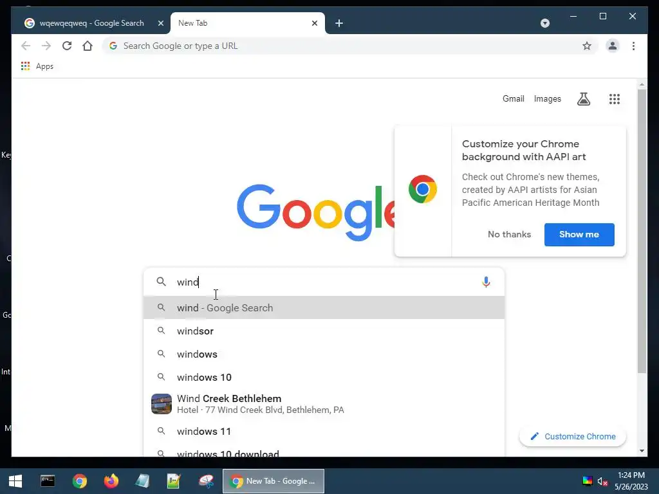659x494 pixels.
Task: Click in the Google search box containing wind
Action: (x=324, y=282)
